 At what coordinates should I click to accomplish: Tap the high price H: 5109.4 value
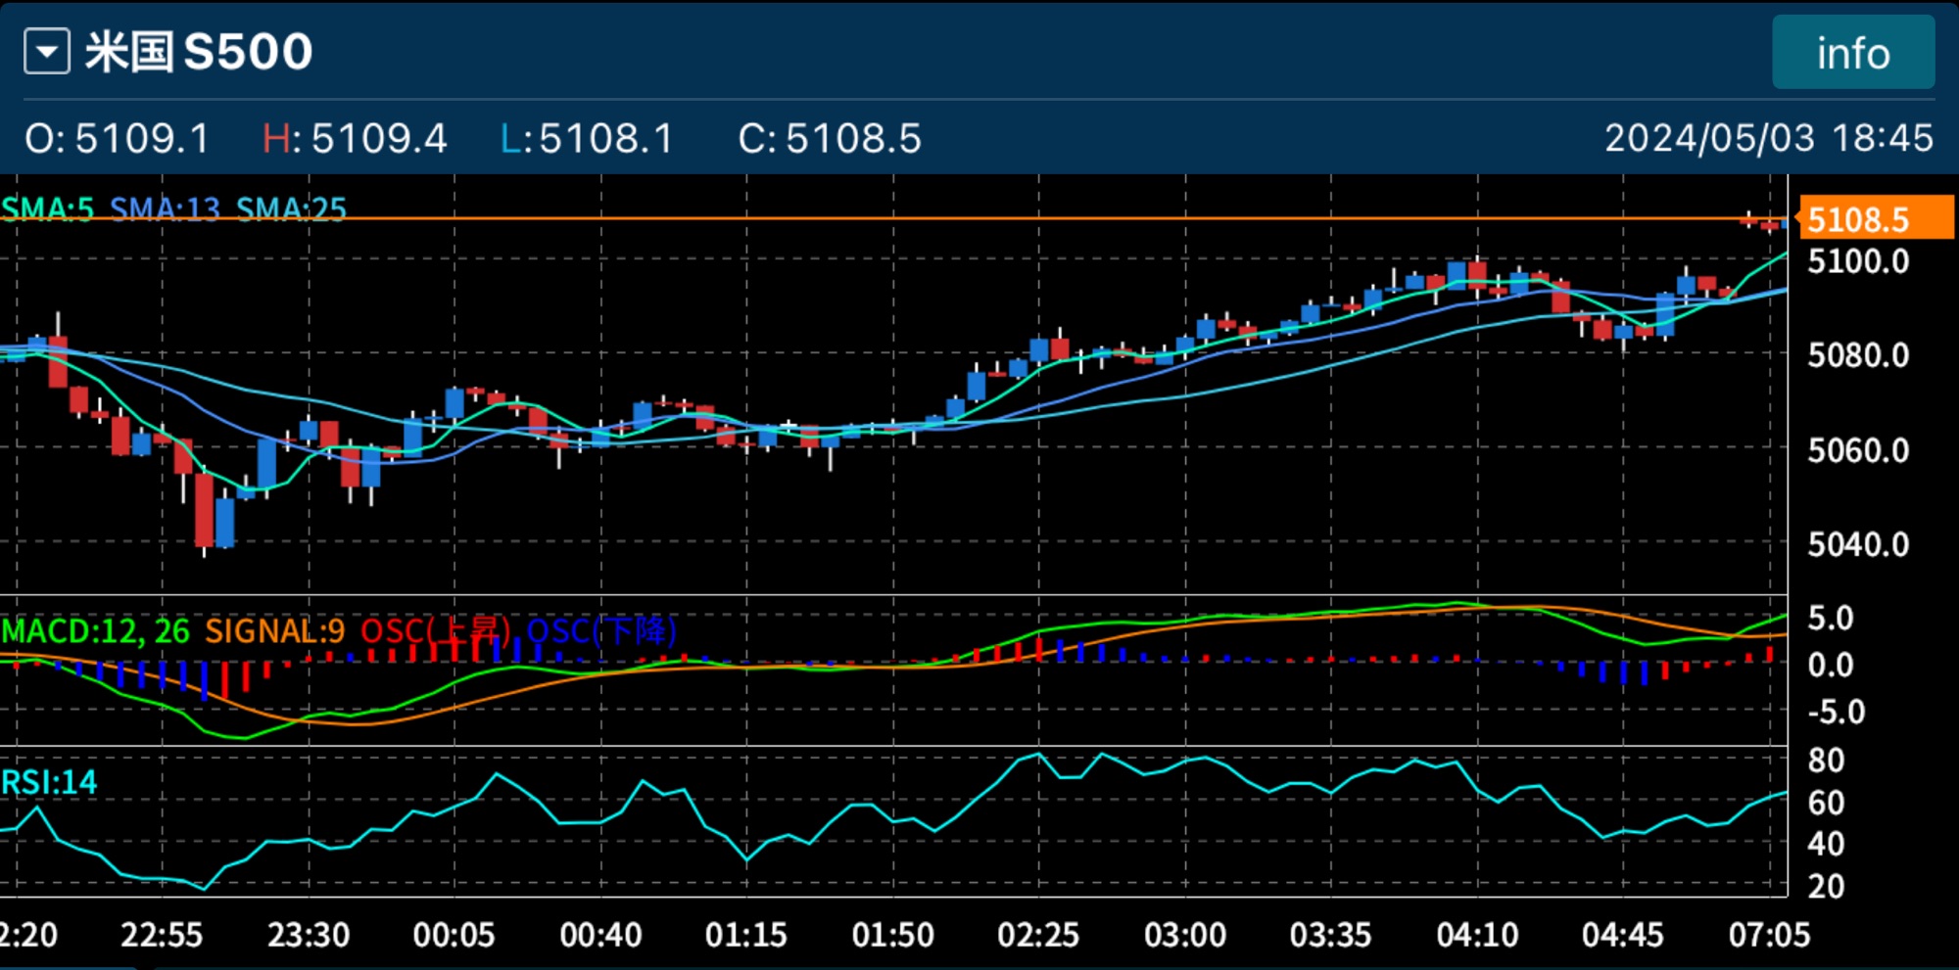point(355,138)
